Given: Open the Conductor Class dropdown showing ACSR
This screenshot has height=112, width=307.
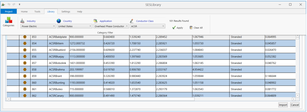Looking at the screenshot, I should (x=147, y=26).
